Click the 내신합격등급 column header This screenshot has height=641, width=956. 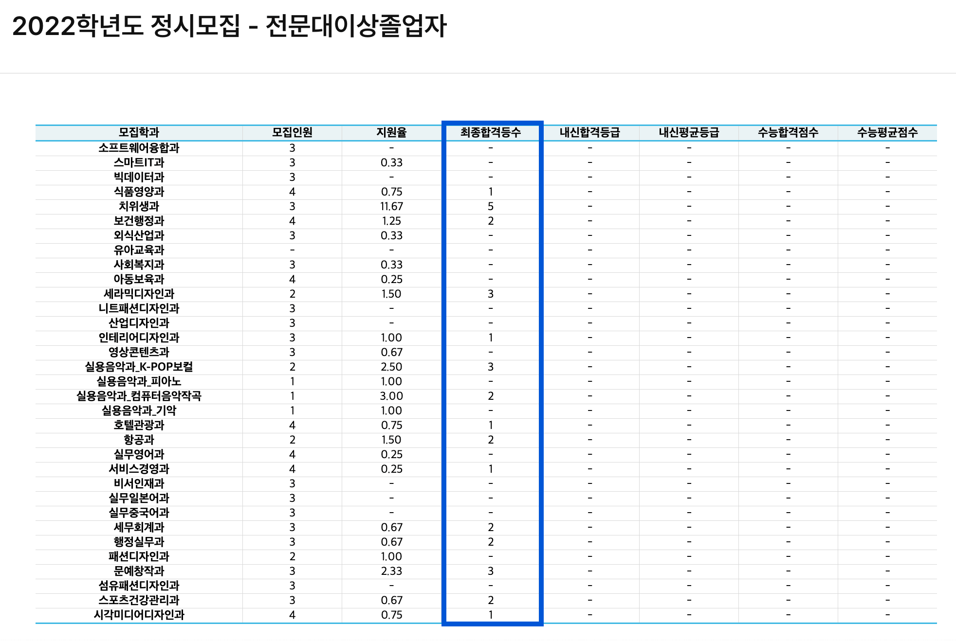point(590,132)
